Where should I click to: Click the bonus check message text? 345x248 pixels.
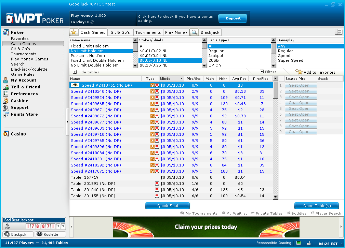point(175,19)
